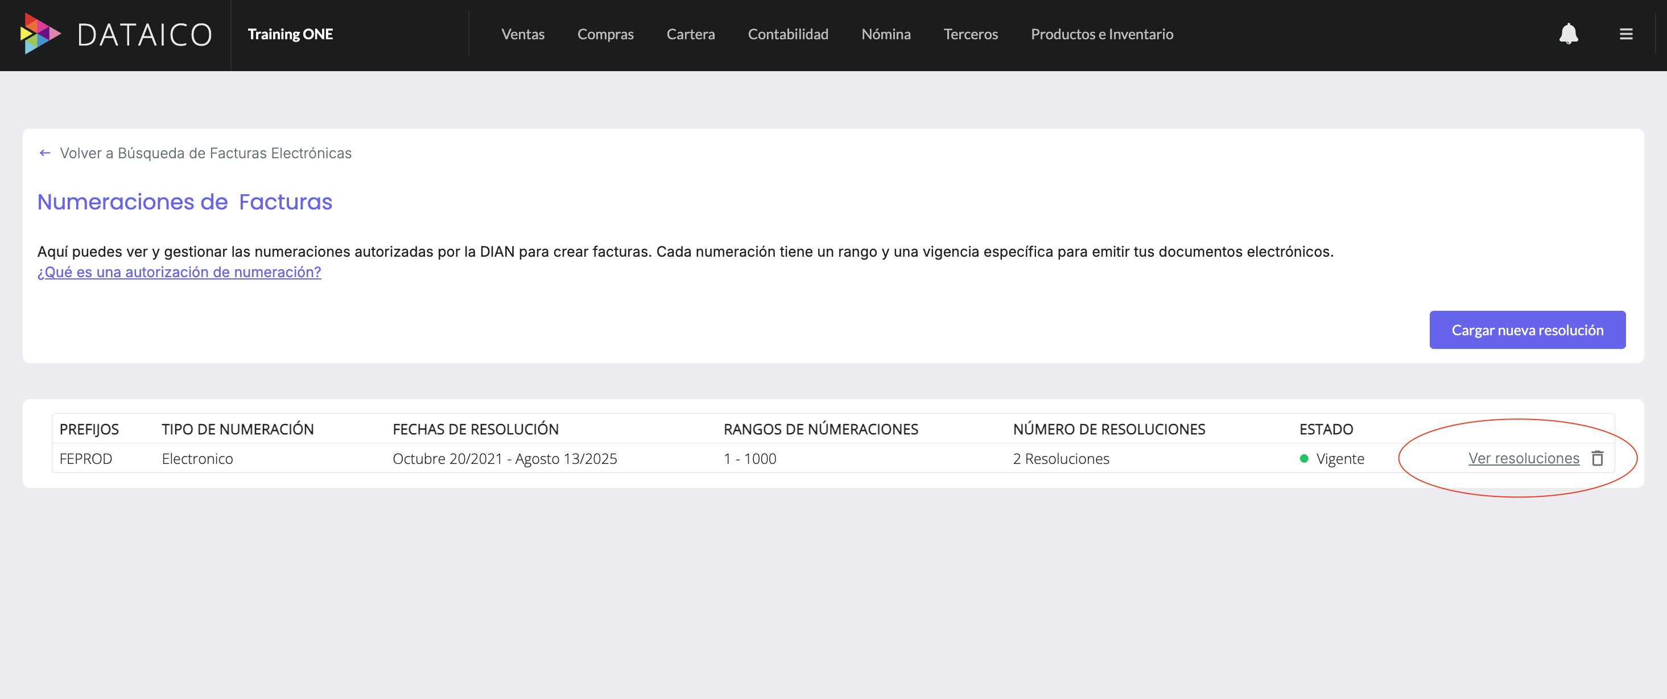The height and width of the screenshot is (699, 1667).
Task: Open the Ventas menu
Action: click(x=523, y=34)
